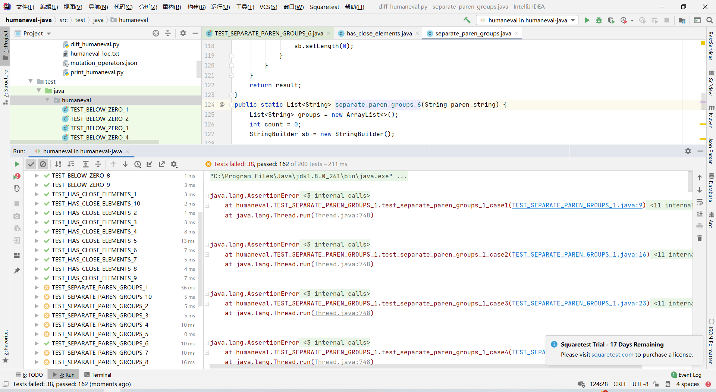Expand TEST_SEPARATE_PAREN_GROUPS_6 result
The height and width of the screenshot is (392, 716).
pos(37,344)
